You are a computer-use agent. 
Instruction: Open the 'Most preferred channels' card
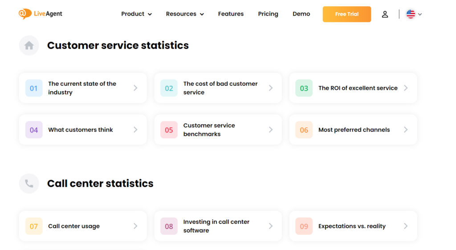354,130
